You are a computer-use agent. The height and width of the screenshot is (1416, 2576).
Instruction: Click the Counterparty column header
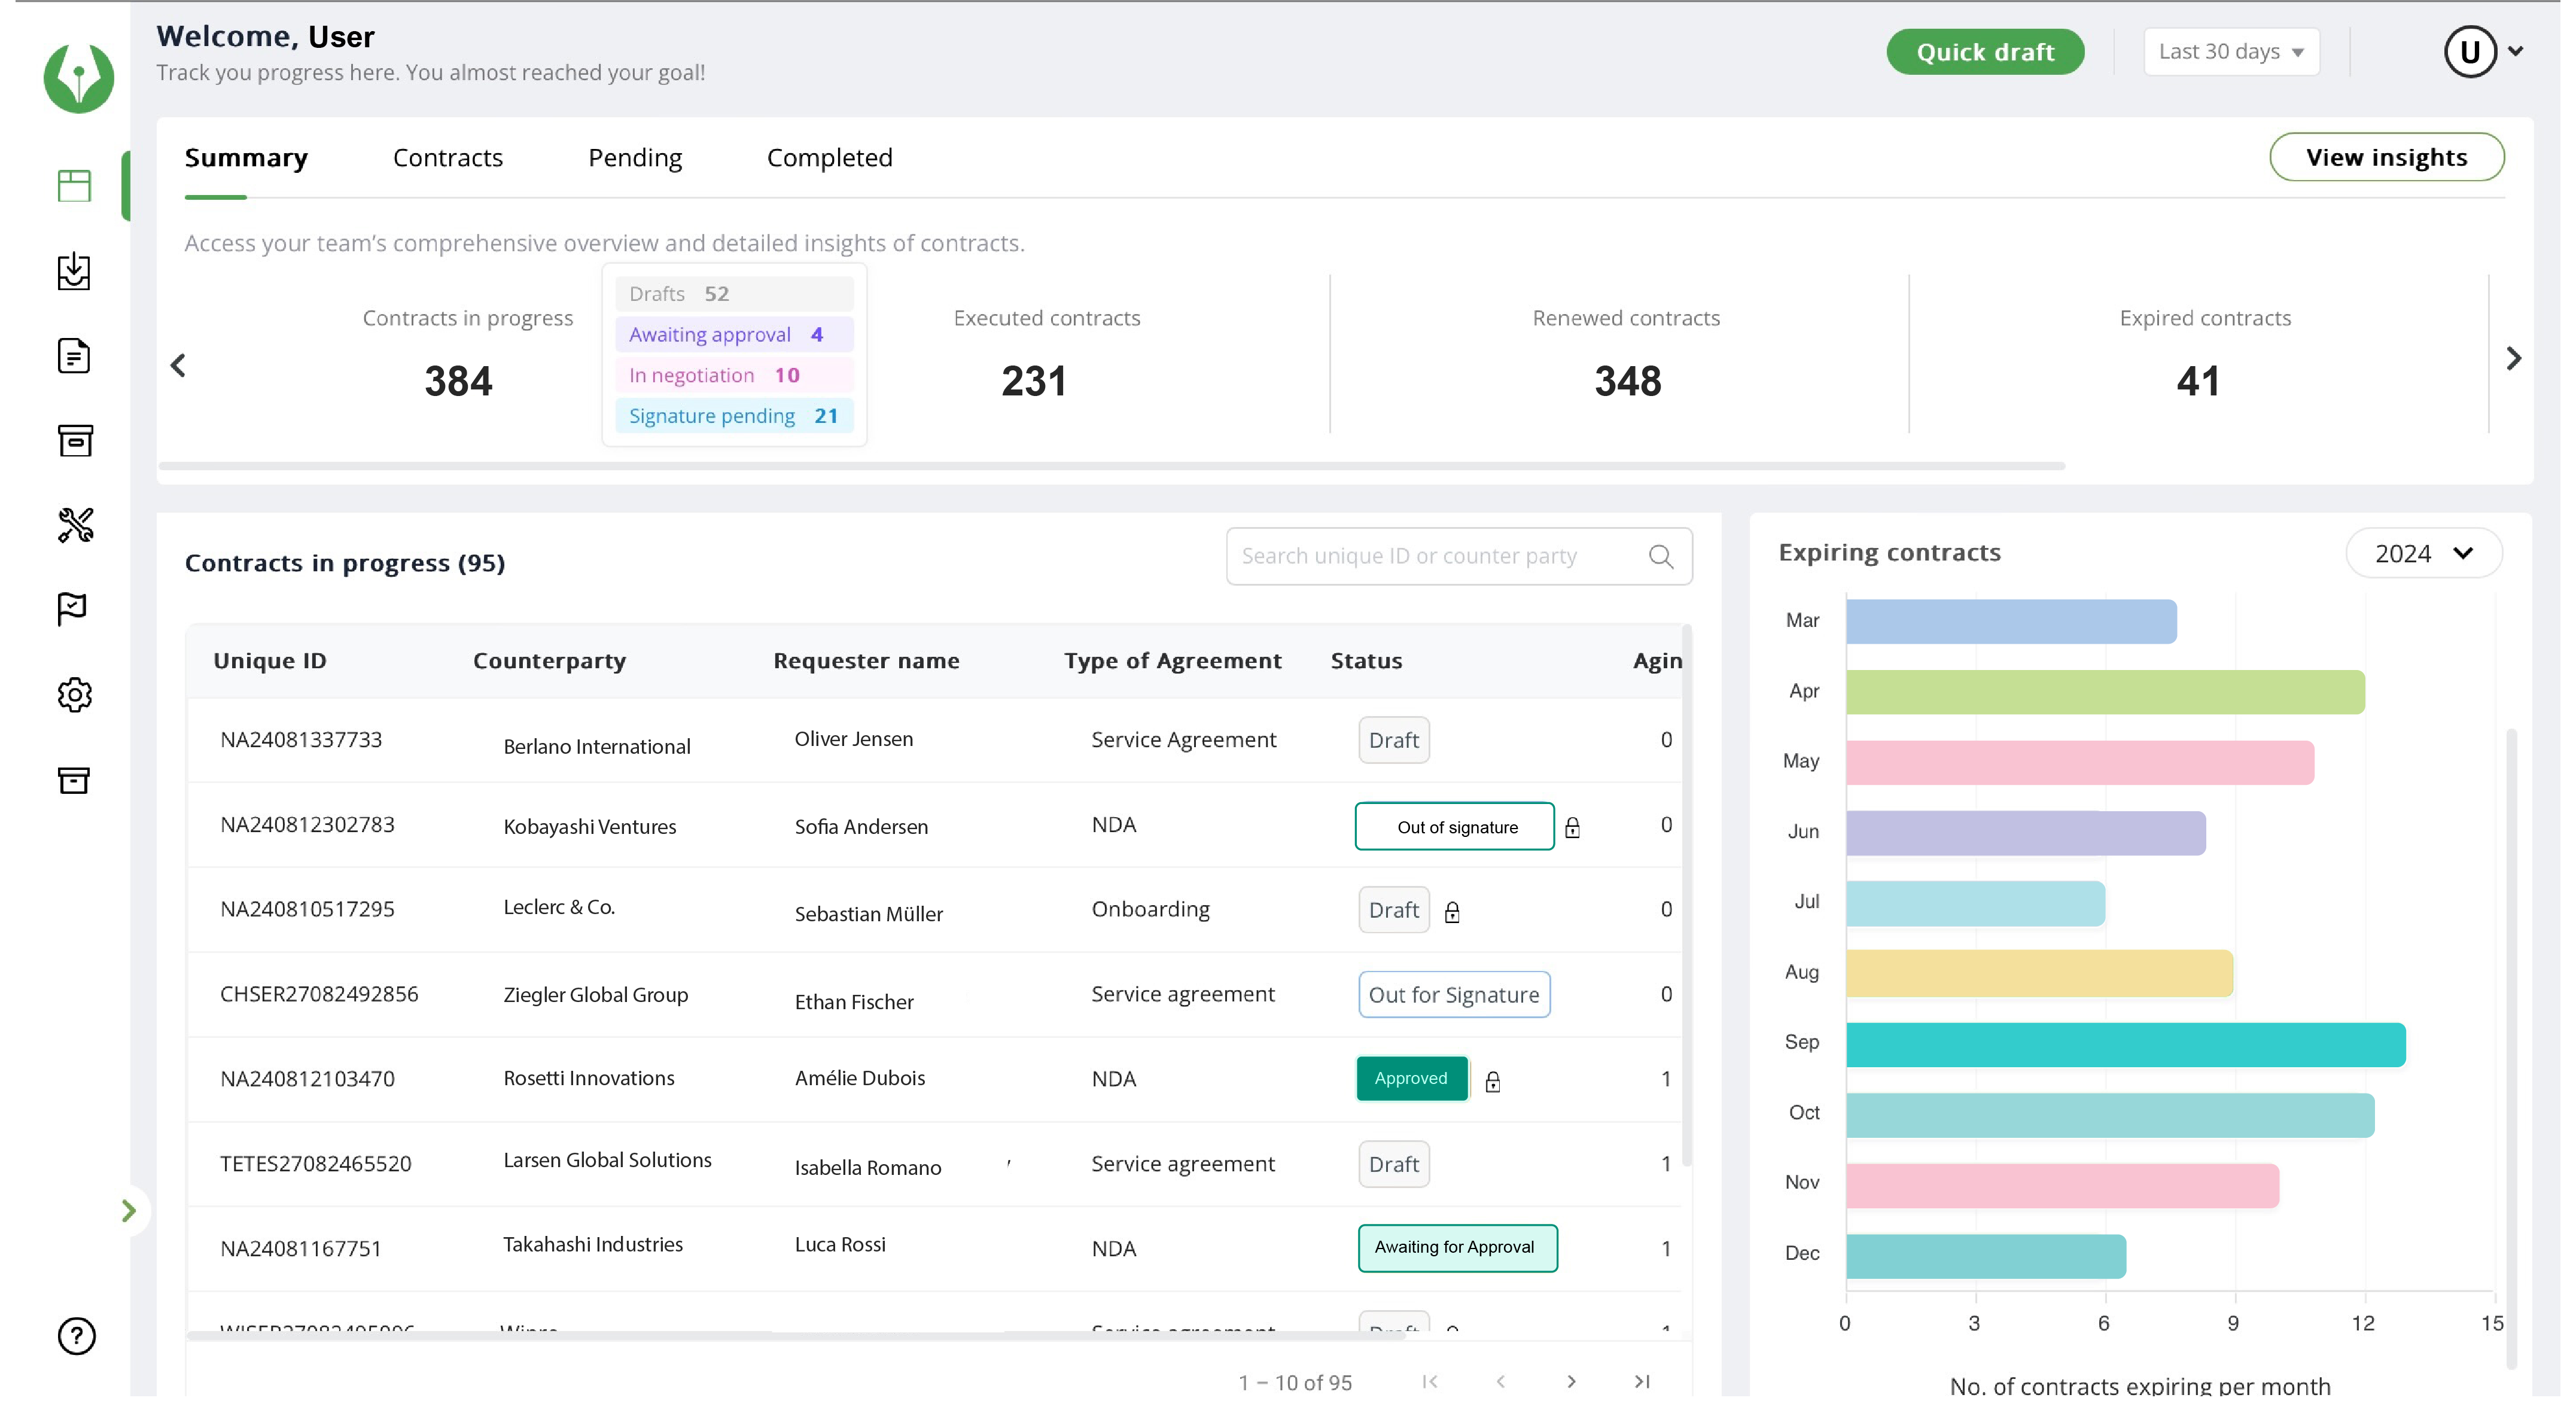pos(549,661)
